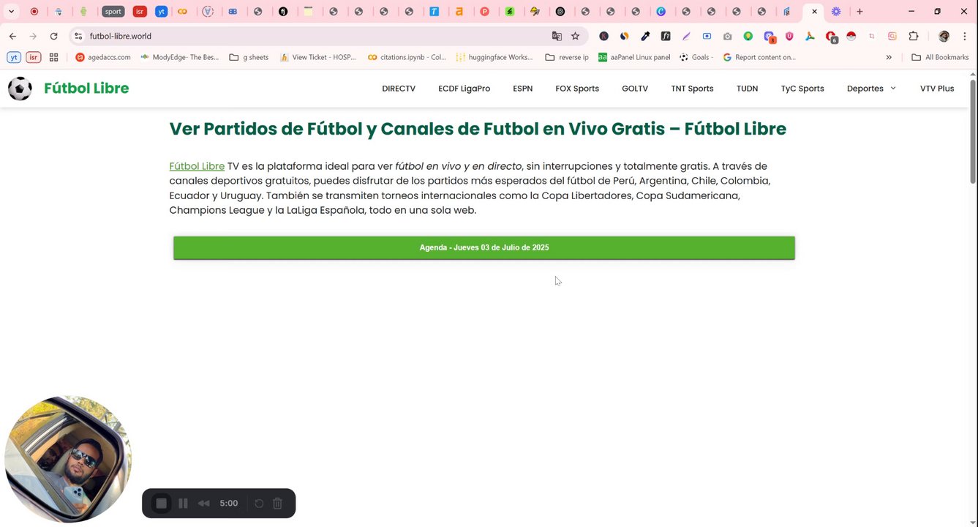Open the agedaccs.com bookmark
The image size is (978, 527).
pos(103,57)
